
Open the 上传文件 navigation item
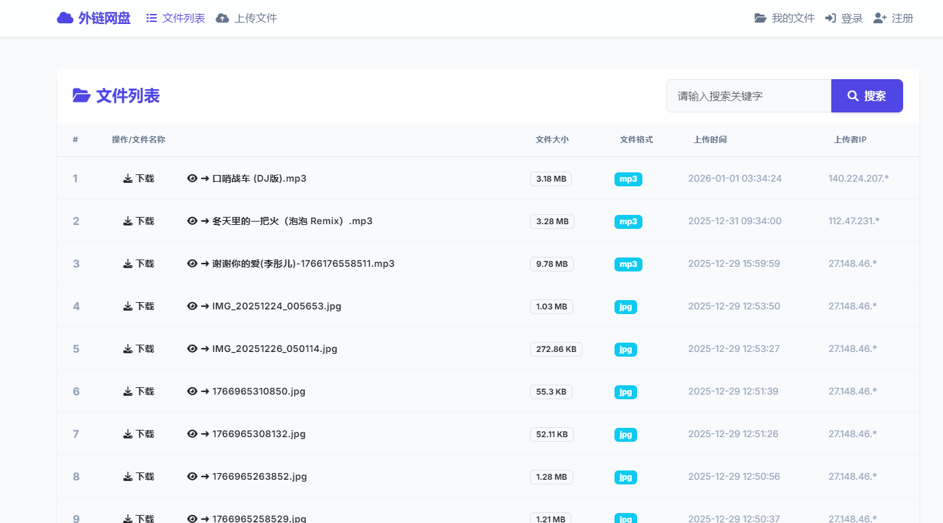255,18
